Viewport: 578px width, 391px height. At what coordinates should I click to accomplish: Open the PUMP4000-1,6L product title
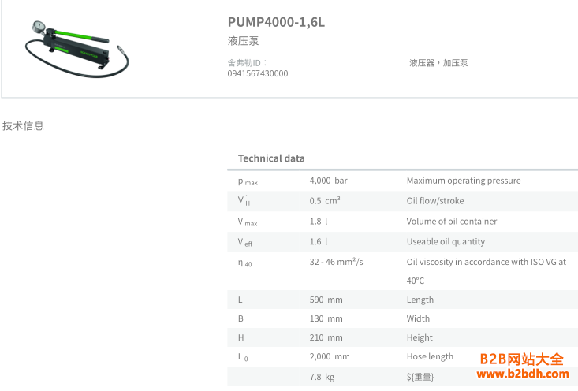[x=276, y=22]
